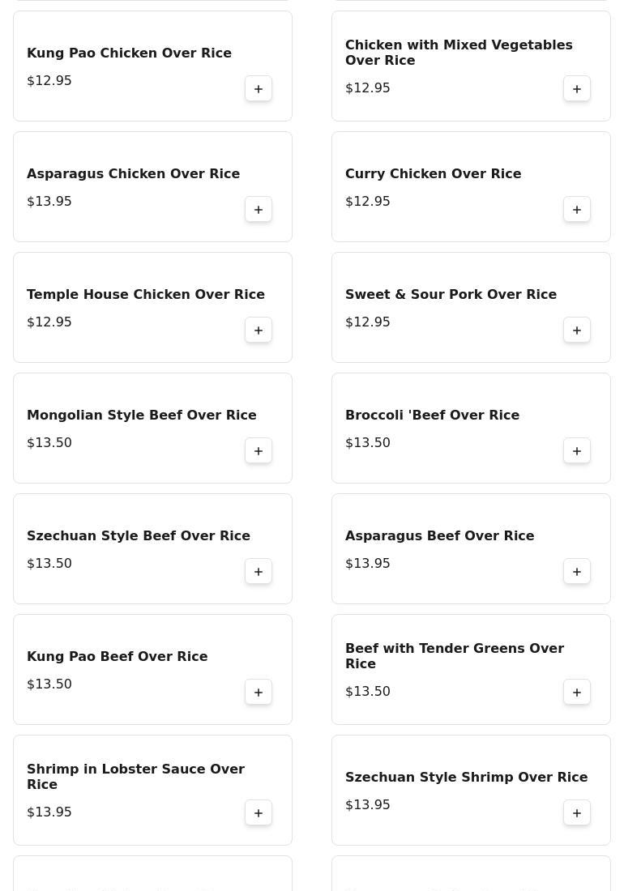Open Kung Pao Chicken Over Rice item title
This screenshot has height=891, width=624.
pyautogui.click(x=129, y=53)
